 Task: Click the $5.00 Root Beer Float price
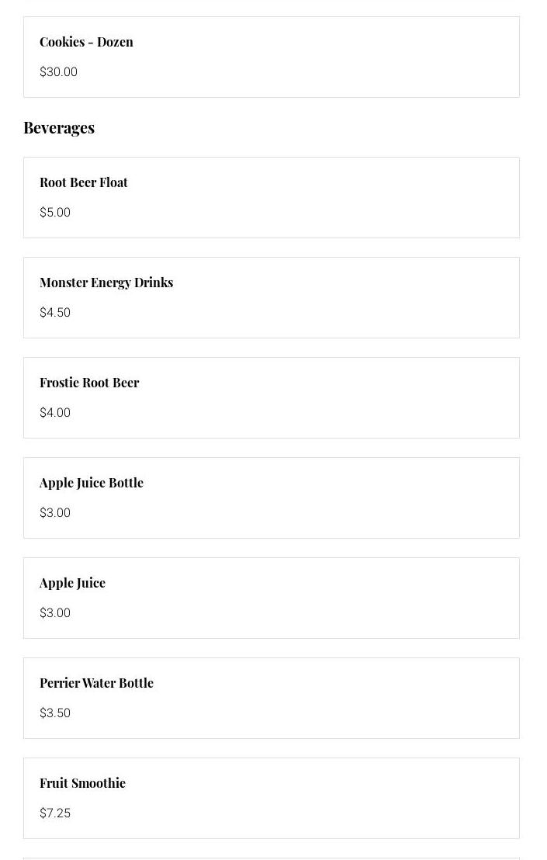pos(55,213)
